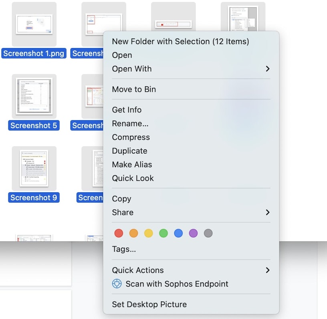
Task: Choose Move to Bin from context menu
Action: (134, 89)
